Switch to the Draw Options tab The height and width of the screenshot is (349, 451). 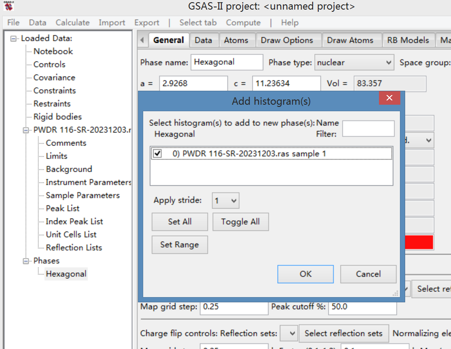click(x=287, y=40)
